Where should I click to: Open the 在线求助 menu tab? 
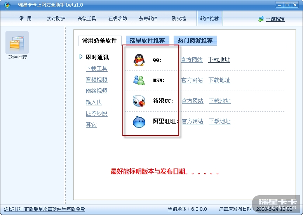117,19
